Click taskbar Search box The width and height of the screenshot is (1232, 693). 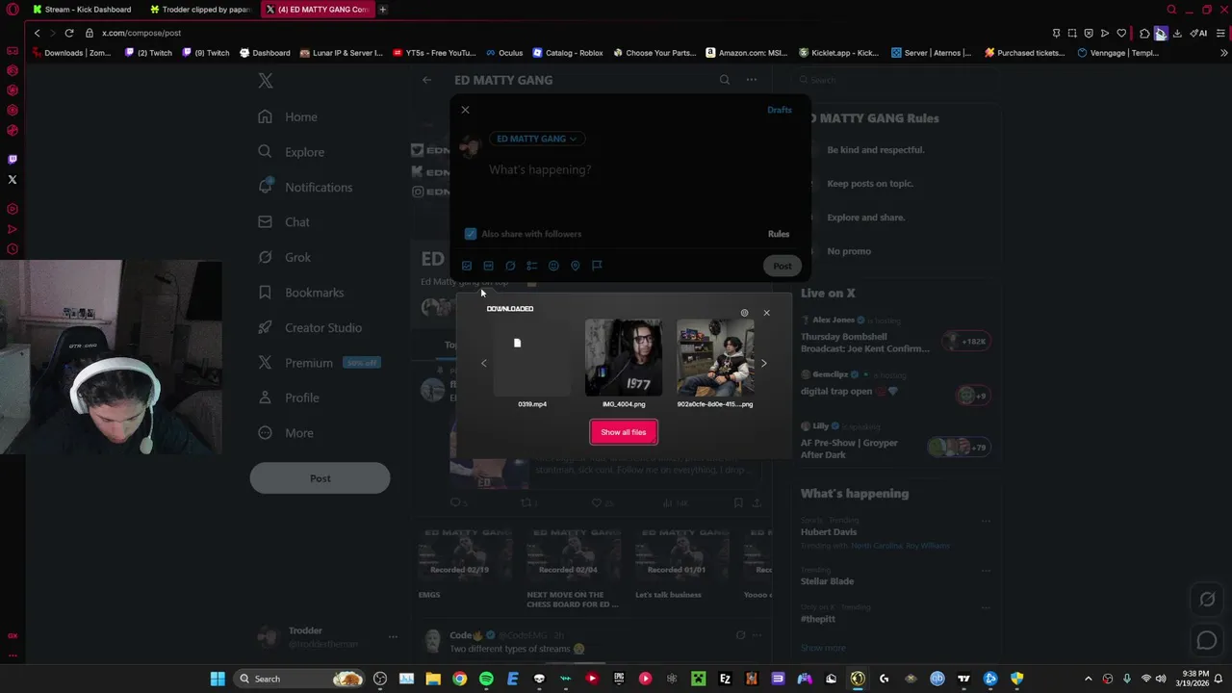pyautogui.click(x=298, y=679)
